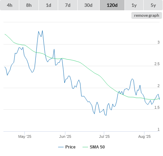163x156 pixels.
Task: Click the green SMA 50 legend line marker
Action: click(x=85, y=147)
